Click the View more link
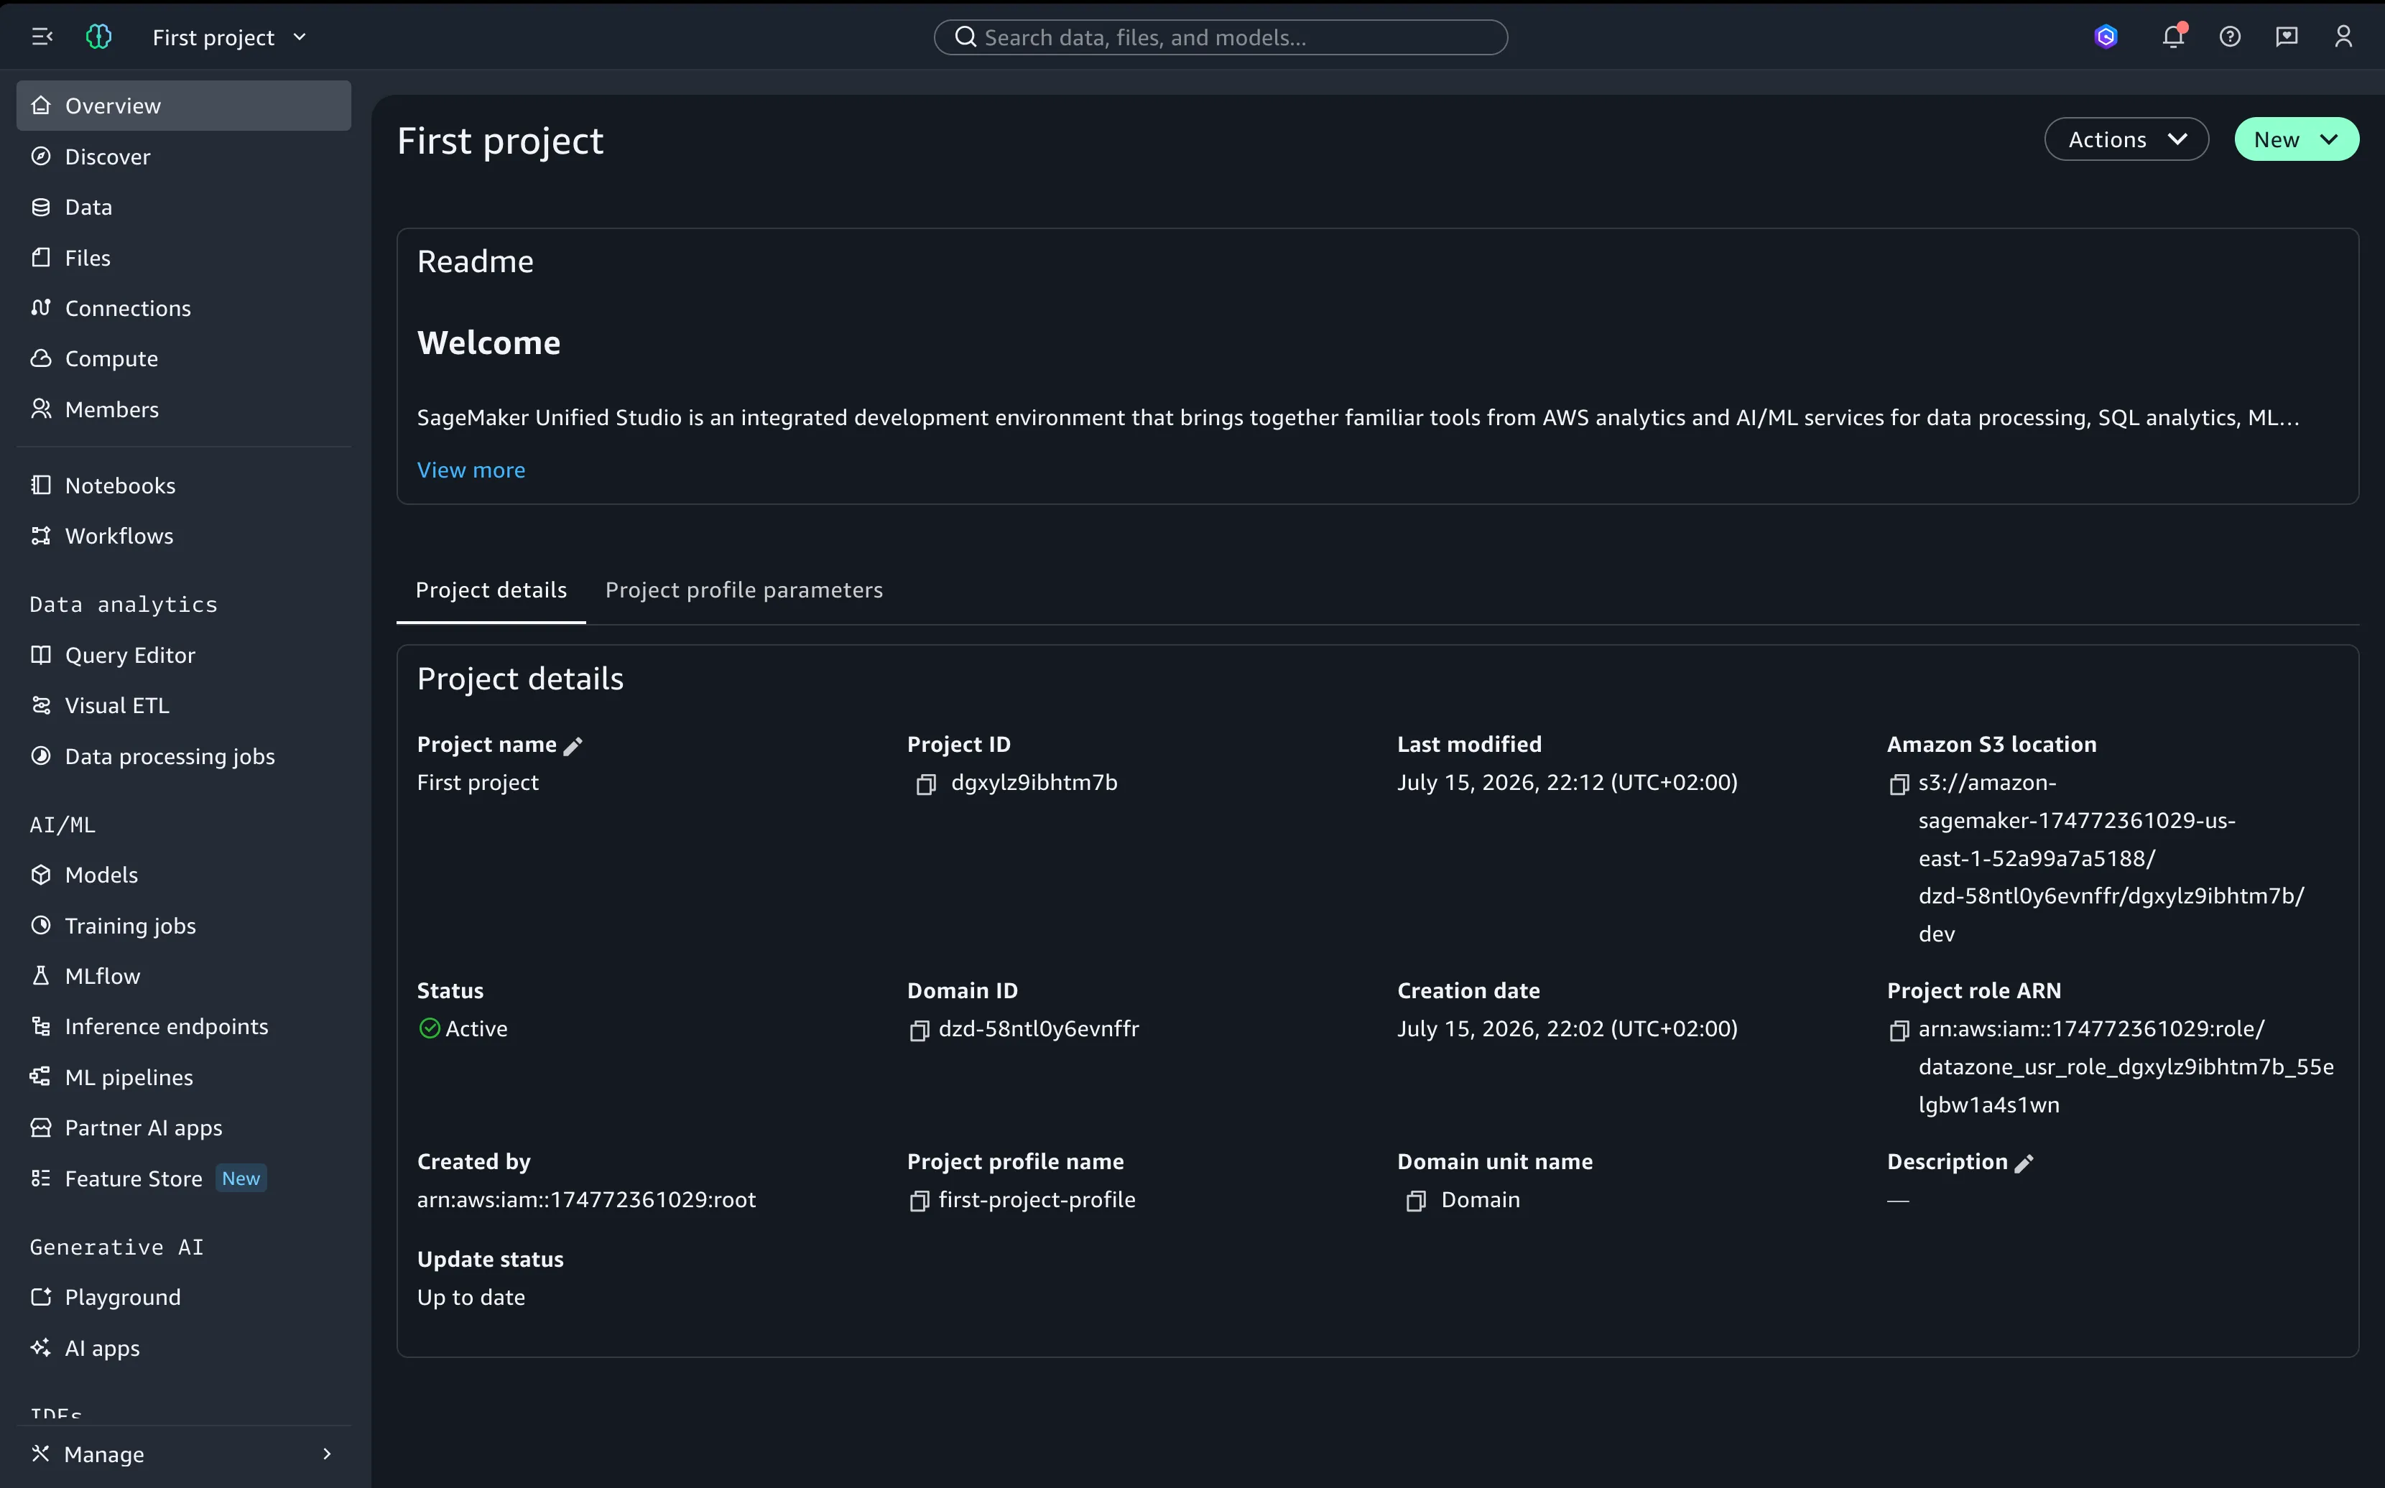This screenshot has width=2385, height=1488. 471,470
